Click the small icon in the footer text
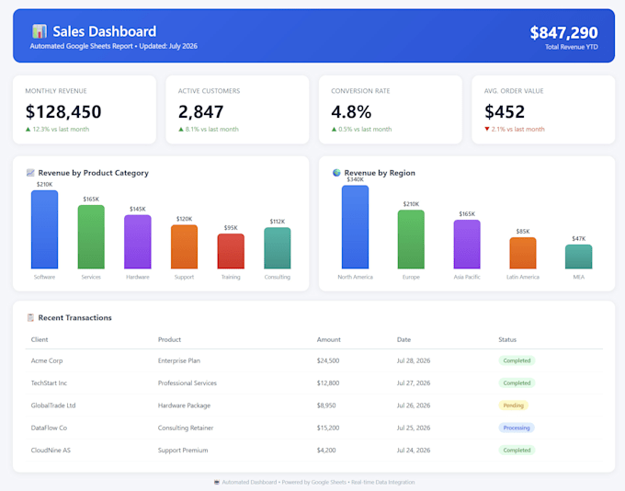 [x=217, y=482]
